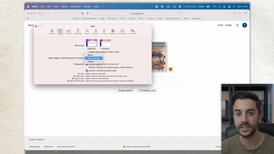Screen dimensions: 274x154
Task: Select the Compact tab layout thumbnail
Action: point(105,43)
